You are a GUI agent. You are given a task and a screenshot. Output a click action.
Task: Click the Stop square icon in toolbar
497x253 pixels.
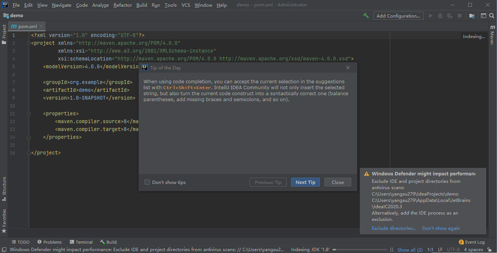click(x=460, y=16)
